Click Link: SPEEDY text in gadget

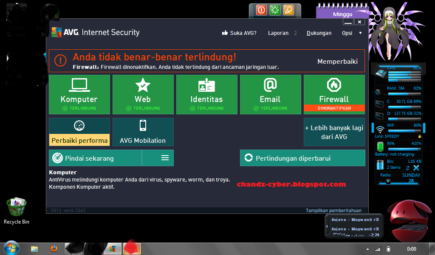click(x=387, y=136)
